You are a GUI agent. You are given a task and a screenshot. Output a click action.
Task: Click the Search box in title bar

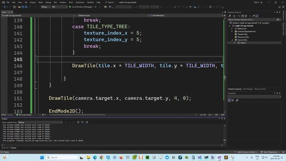coord(110,2)
